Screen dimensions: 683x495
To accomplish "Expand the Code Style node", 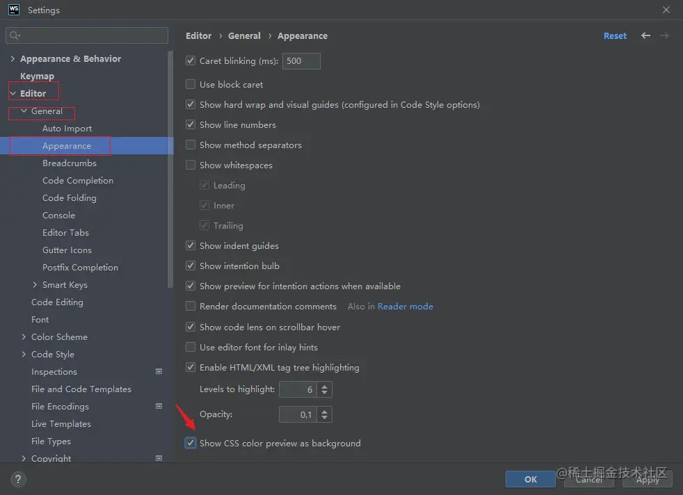I will (x=24, y=354).
